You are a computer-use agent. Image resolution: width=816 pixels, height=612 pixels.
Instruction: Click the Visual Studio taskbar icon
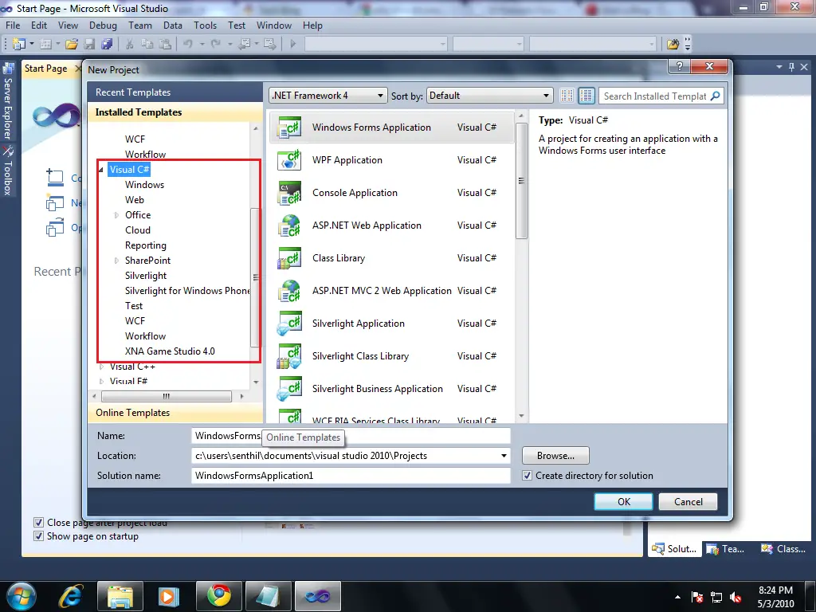[x=318, y=596]
